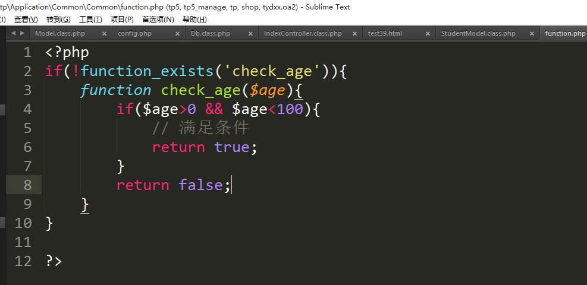587x285 pixels.
Task: Select the IndexController.class.php tab
Action: [x=303, y=34]
